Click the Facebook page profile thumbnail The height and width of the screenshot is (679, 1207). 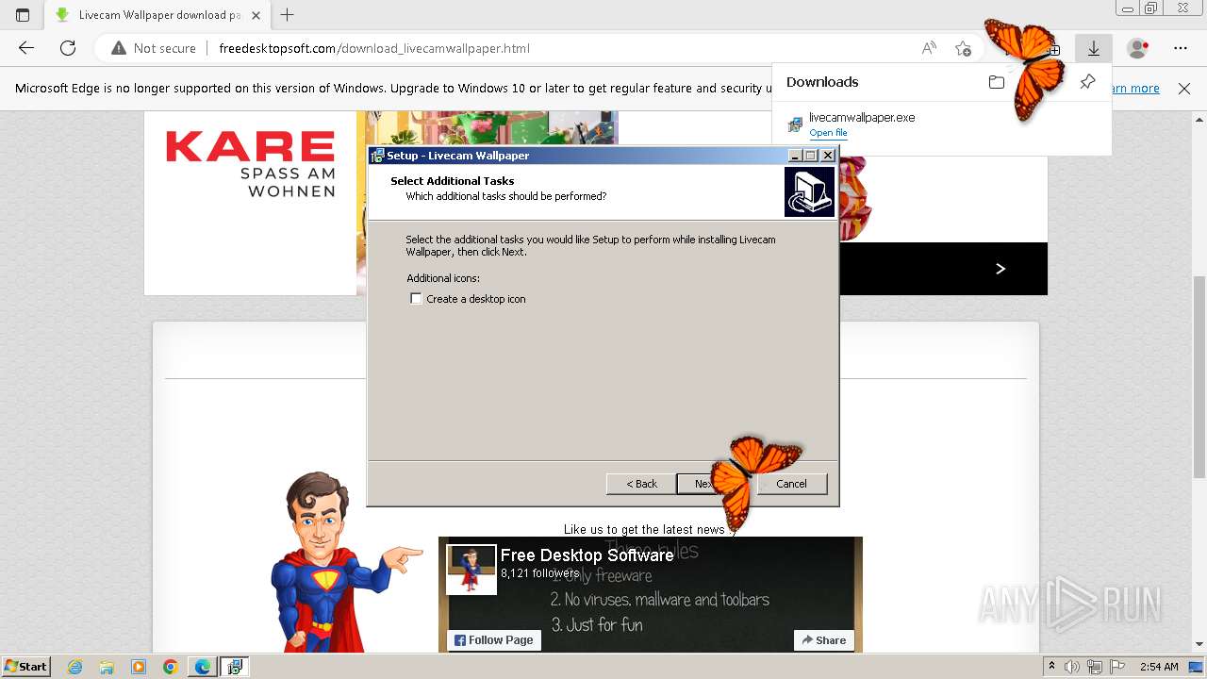point(471,570)
